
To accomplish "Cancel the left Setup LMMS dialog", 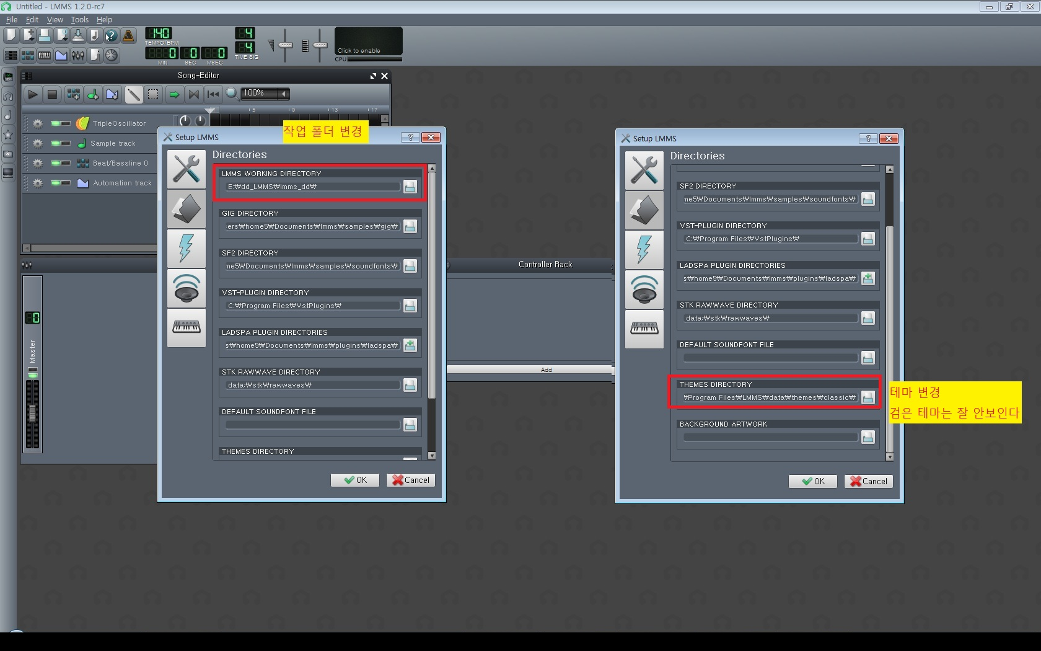I will click(411, 480).
